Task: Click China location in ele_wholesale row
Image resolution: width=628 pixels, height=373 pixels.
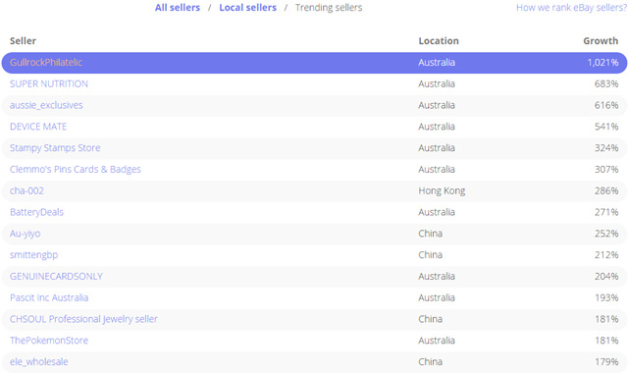Action: pyautogui.click(x=430, y=362)
